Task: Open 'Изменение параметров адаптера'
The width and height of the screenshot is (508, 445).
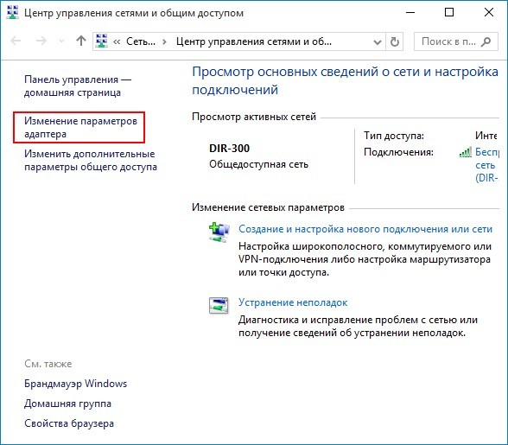Action: point(80,127)
